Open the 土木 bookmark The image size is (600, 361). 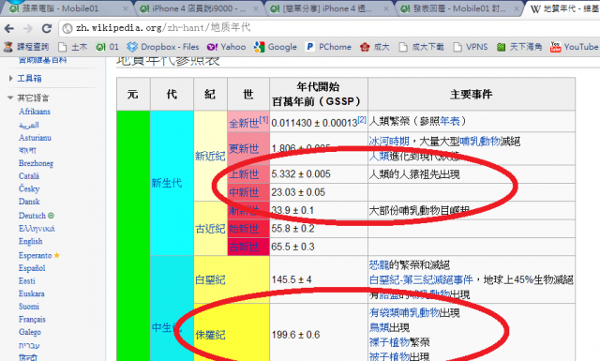click(73, 47)
